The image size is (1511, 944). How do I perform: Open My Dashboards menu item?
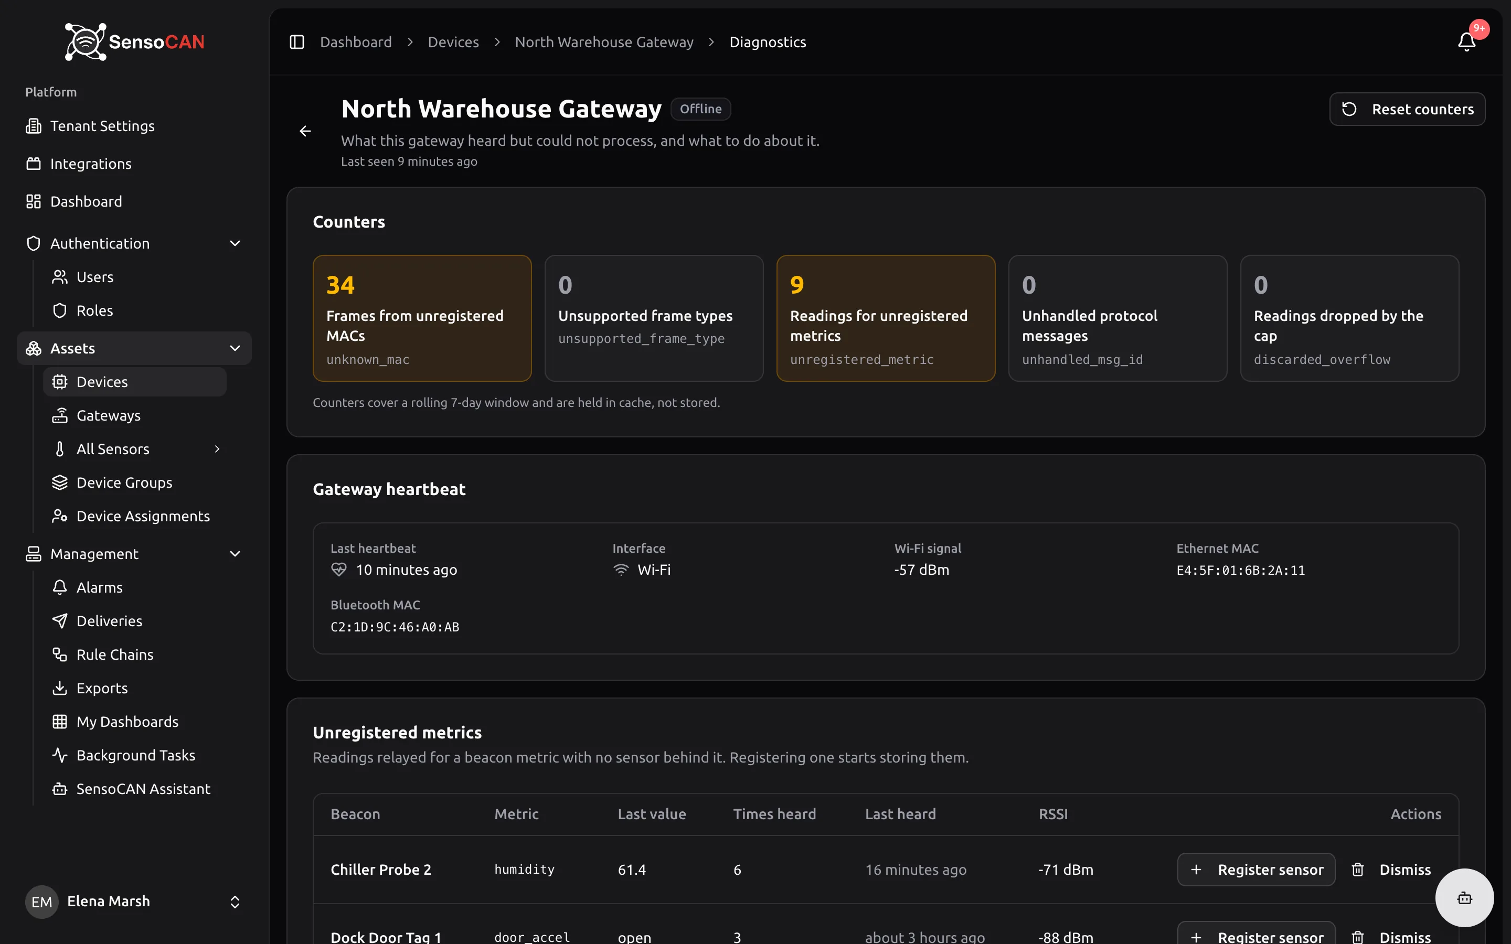tap(135, 722)
